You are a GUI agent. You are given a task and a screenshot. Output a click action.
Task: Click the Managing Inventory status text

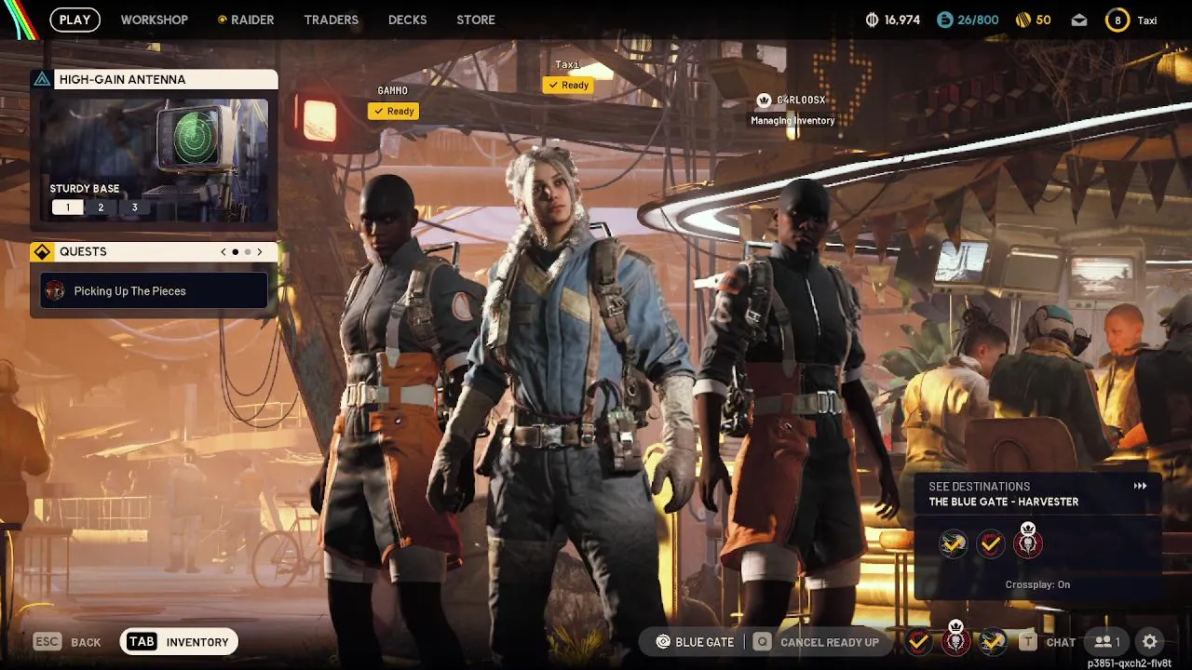coord(792,120)
